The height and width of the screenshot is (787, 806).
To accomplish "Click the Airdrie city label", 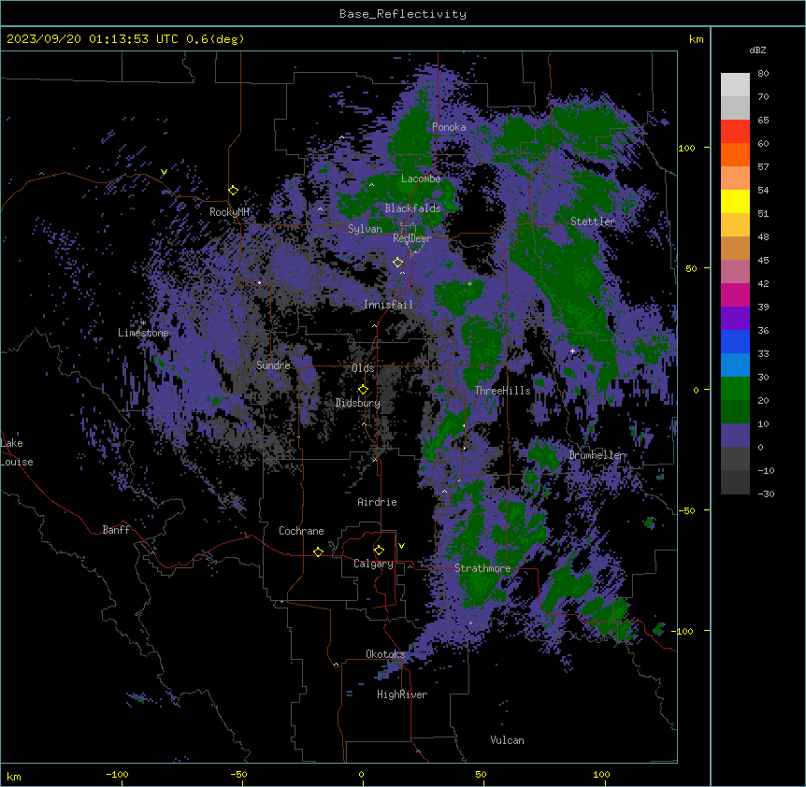I will click(377, 502).
